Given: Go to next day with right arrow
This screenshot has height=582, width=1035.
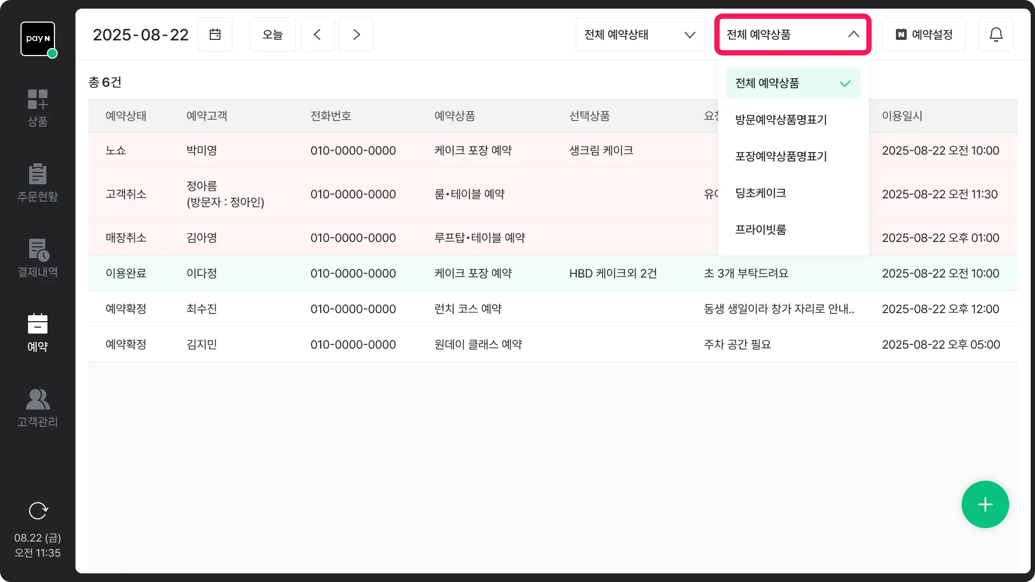Looking at the screenshot, I should pos(356,34).
